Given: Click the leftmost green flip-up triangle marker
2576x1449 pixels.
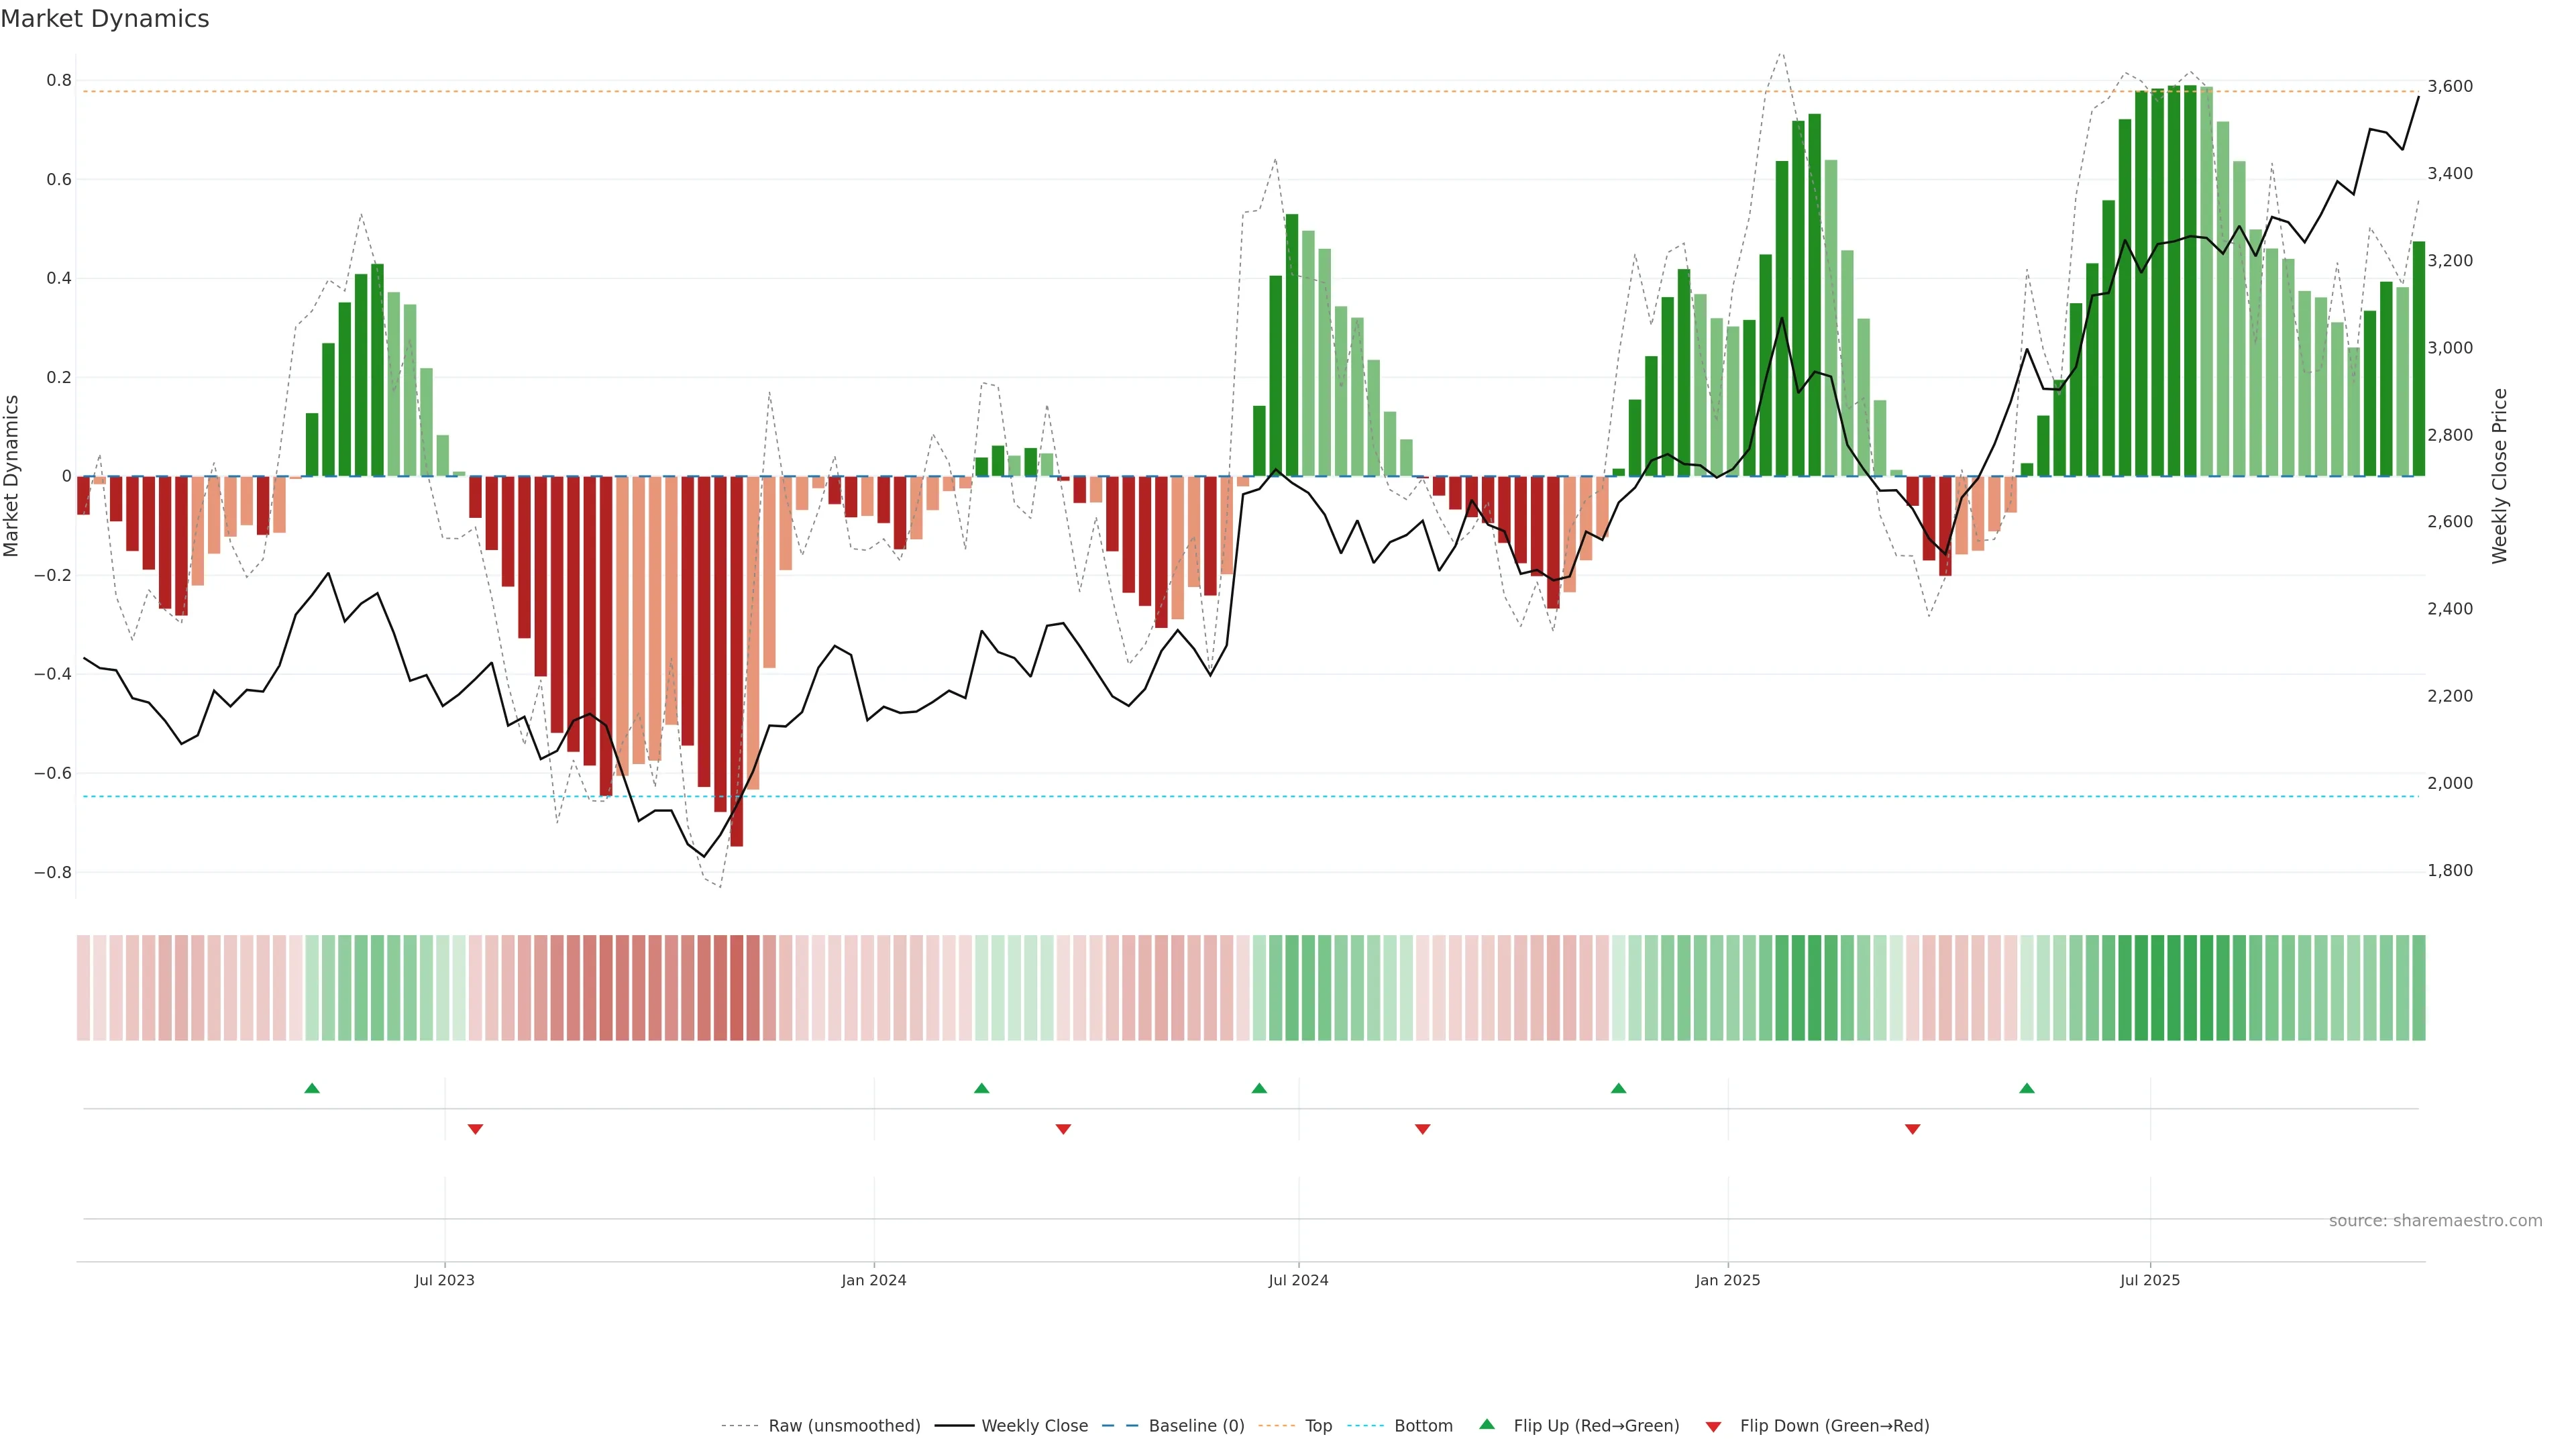Looking at the screenshot, I should point(312,1088).
